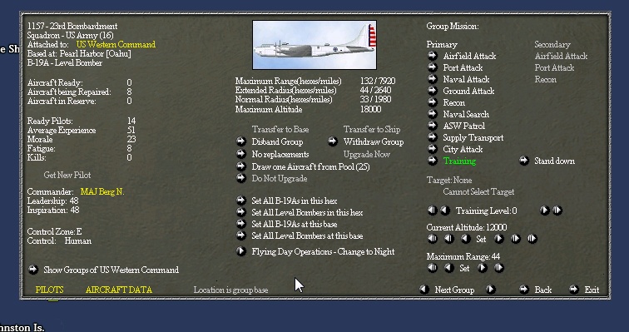Open the PILOTS tab
This screenshot has height=332, width=629.
tap(49, 290)
